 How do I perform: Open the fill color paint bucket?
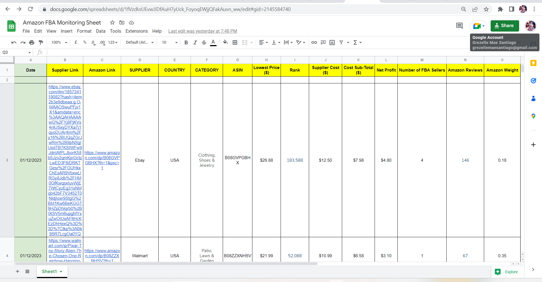[225, 42]
